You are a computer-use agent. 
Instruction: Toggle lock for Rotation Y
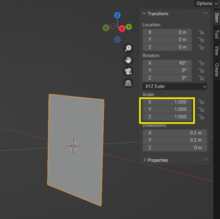click(201, 71)
